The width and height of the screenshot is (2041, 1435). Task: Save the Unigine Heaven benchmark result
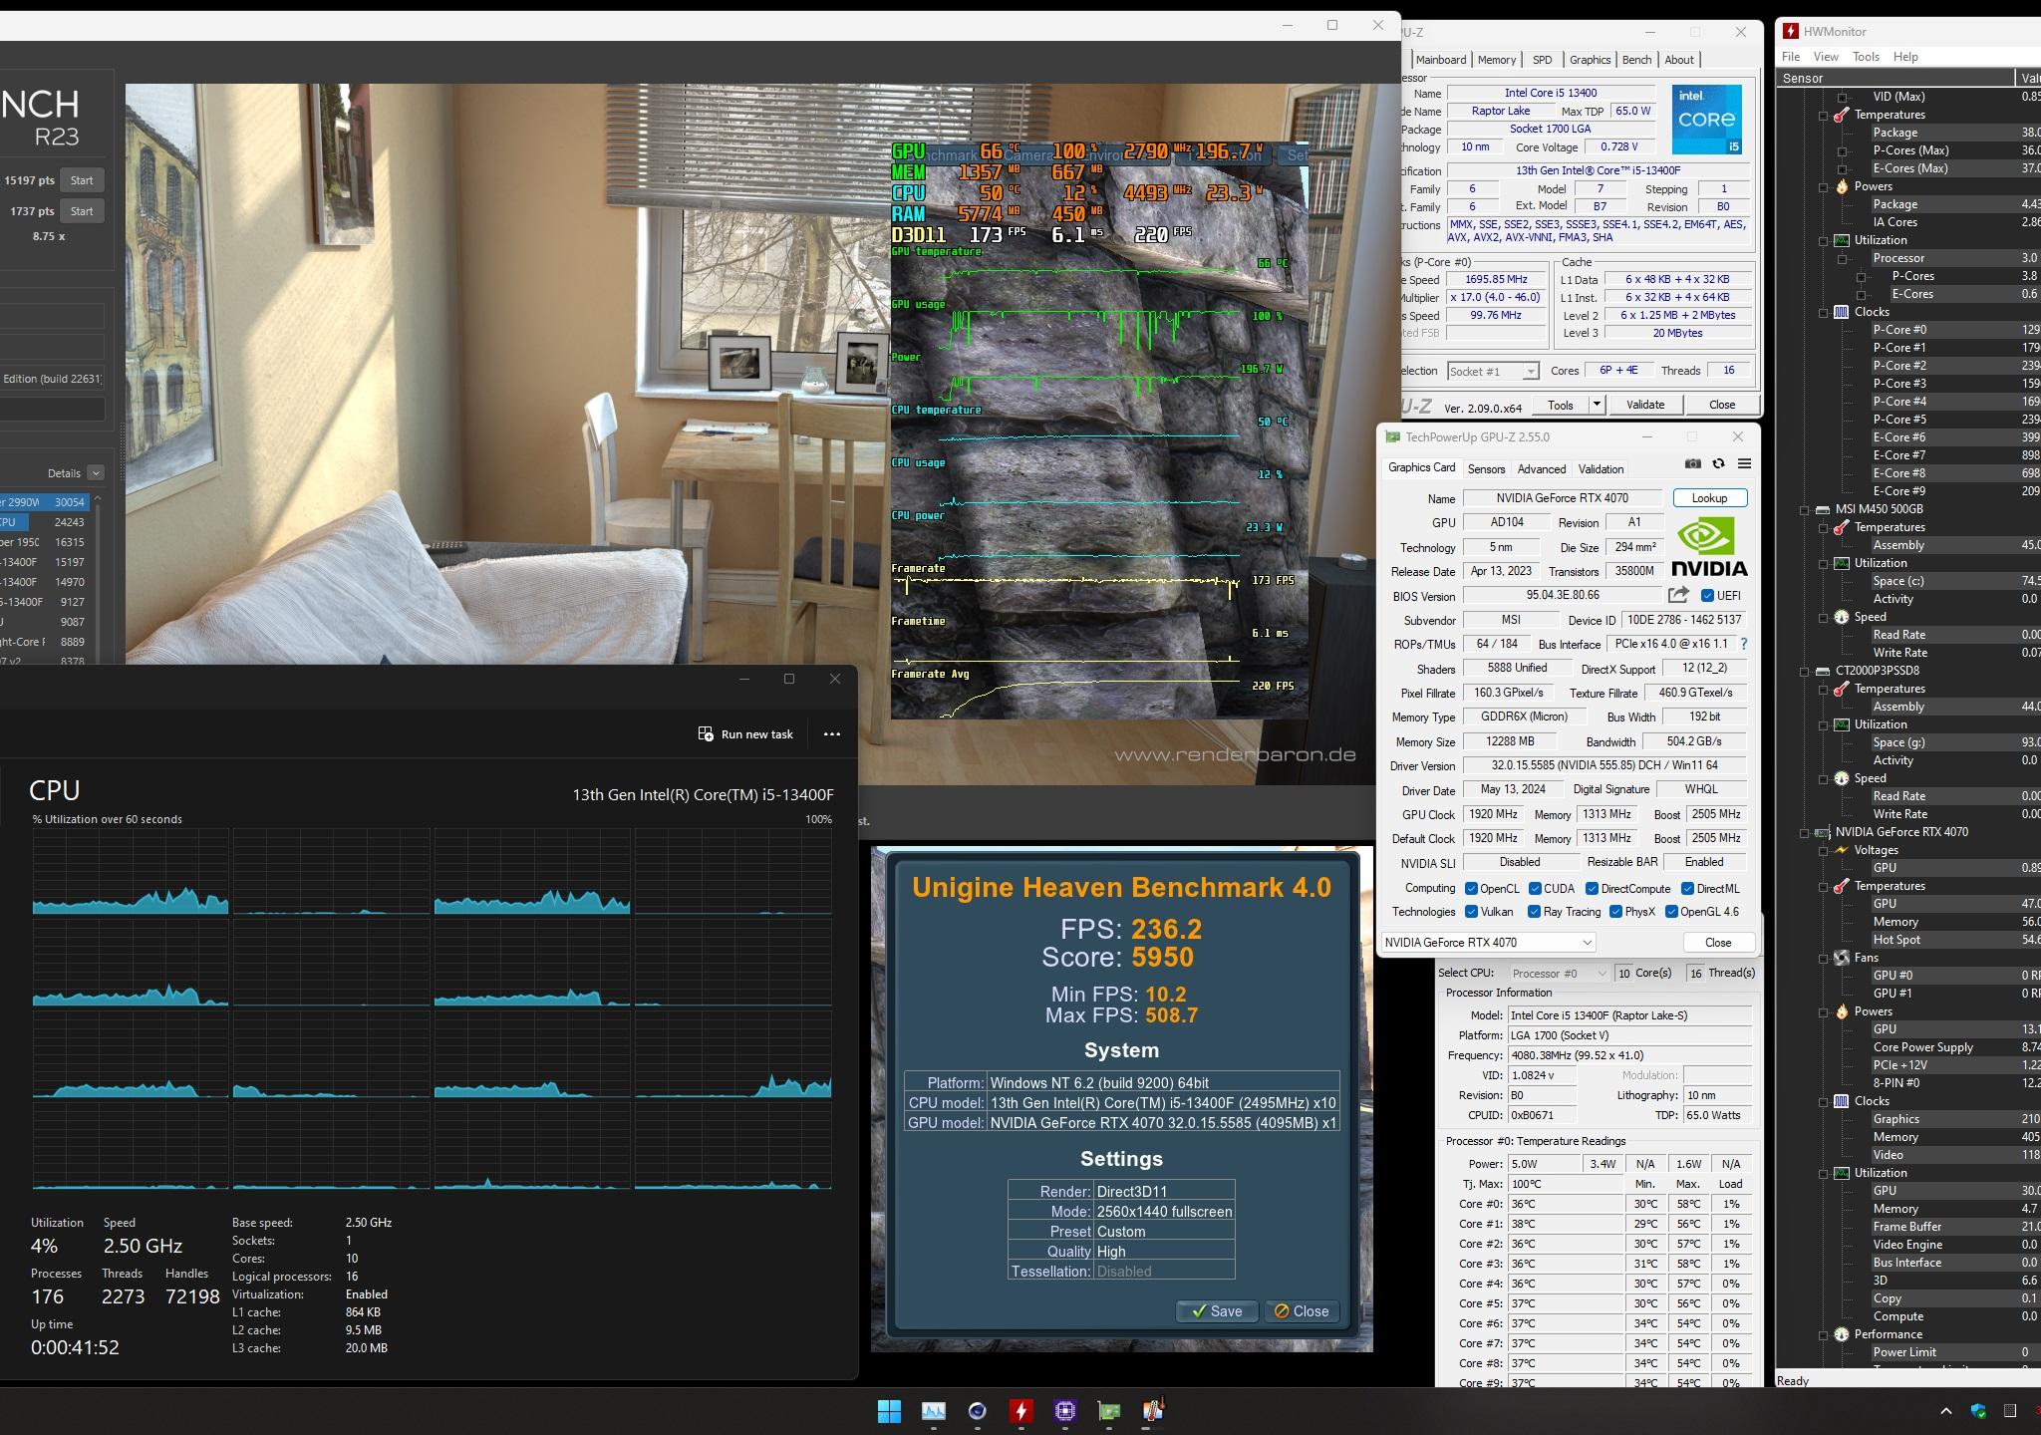pos(1216,1311)
